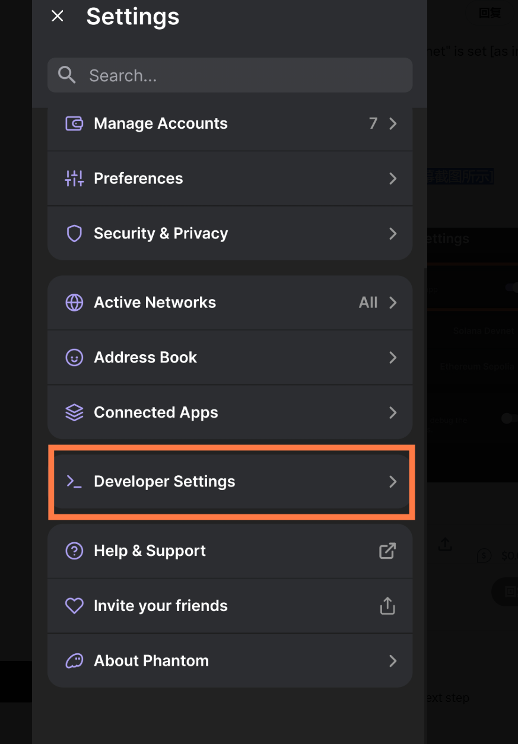This screenshot has width=518, height=744.
Task: Click the external link icon beside Help & Support
Action: [387, 551]
